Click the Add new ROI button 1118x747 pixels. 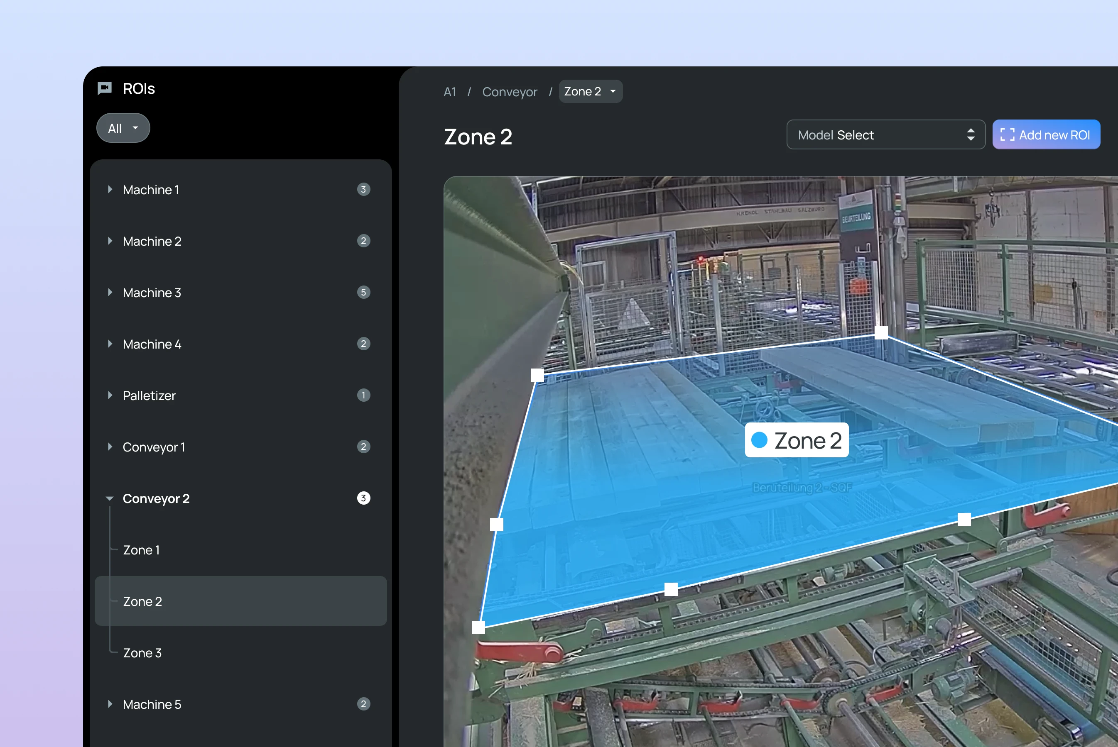1046,135
